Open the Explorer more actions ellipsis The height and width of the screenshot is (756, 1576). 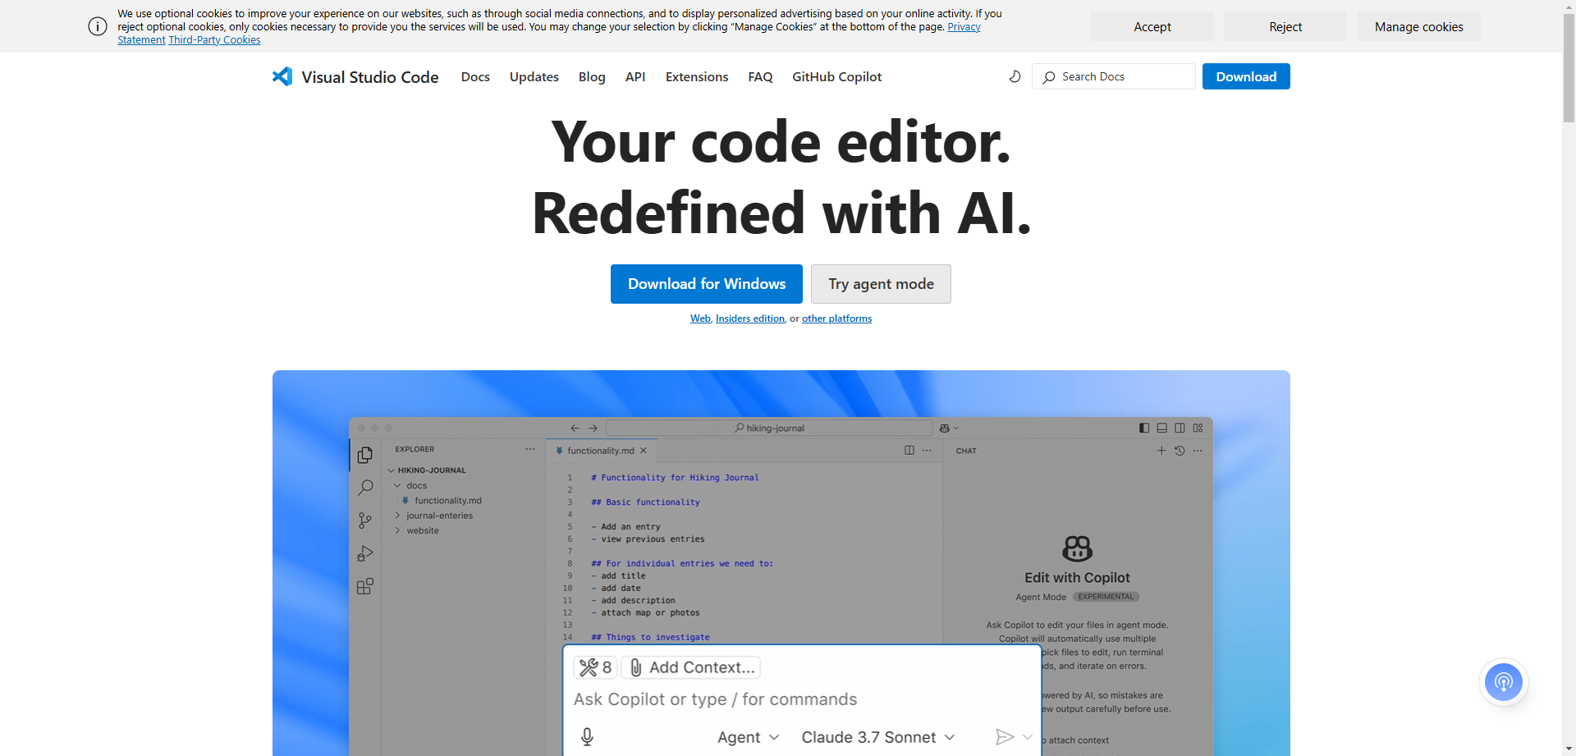[x=530, y=449]
